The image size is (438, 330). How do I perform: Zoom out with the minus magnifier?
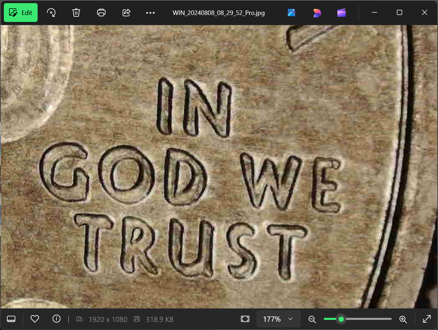click(312, 319)
